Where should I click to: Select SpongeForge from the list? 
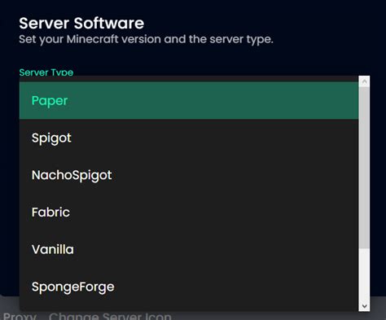(189, 287)
